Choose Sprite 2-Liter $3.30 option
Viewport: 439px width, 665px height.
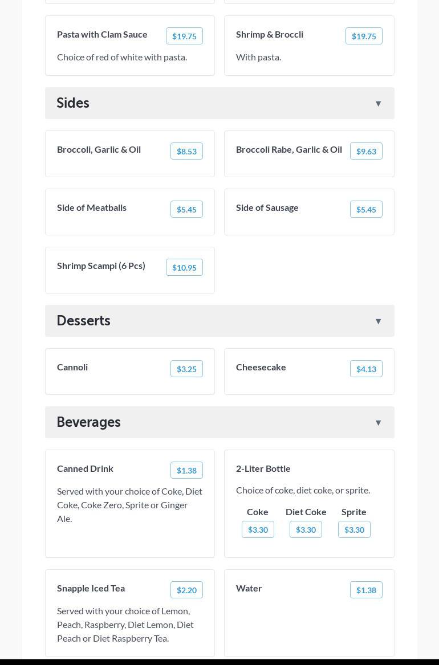[354, 529]
